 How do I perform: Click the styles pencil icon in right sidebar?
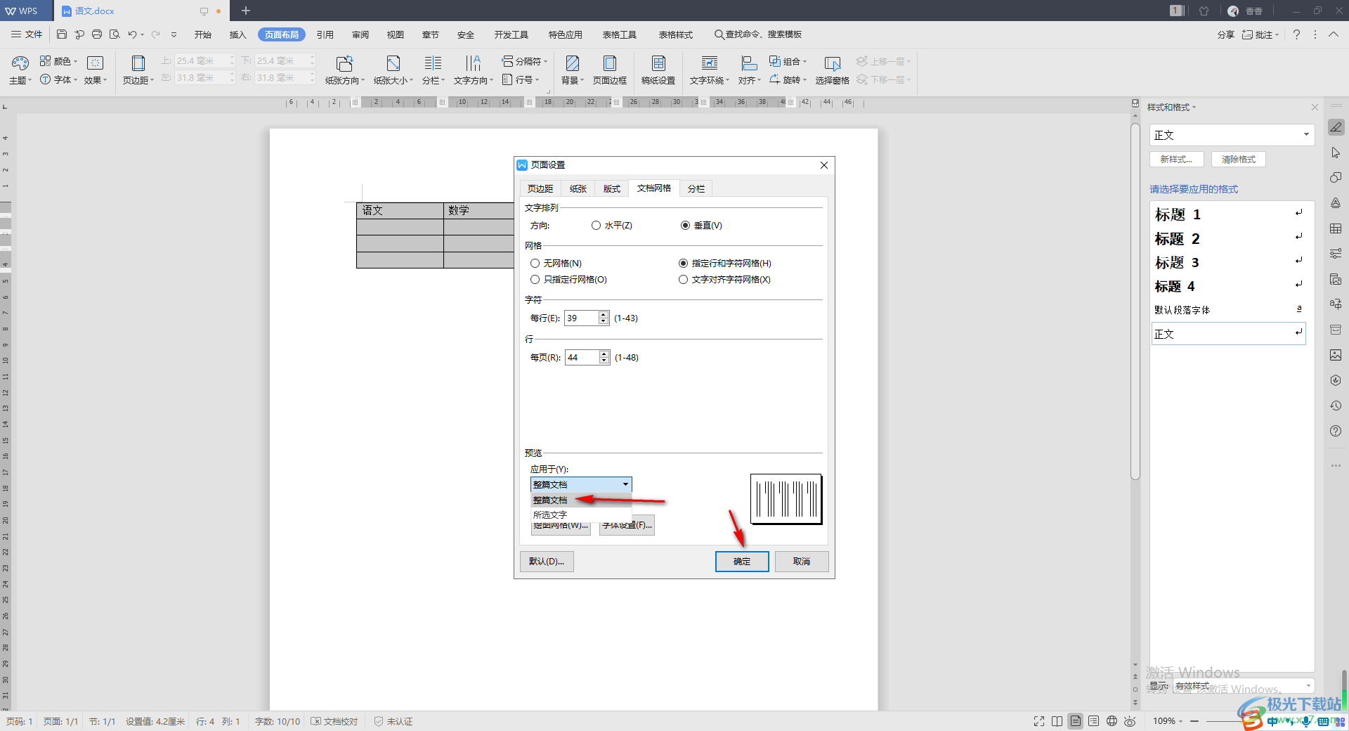(x=1336, y=127)
